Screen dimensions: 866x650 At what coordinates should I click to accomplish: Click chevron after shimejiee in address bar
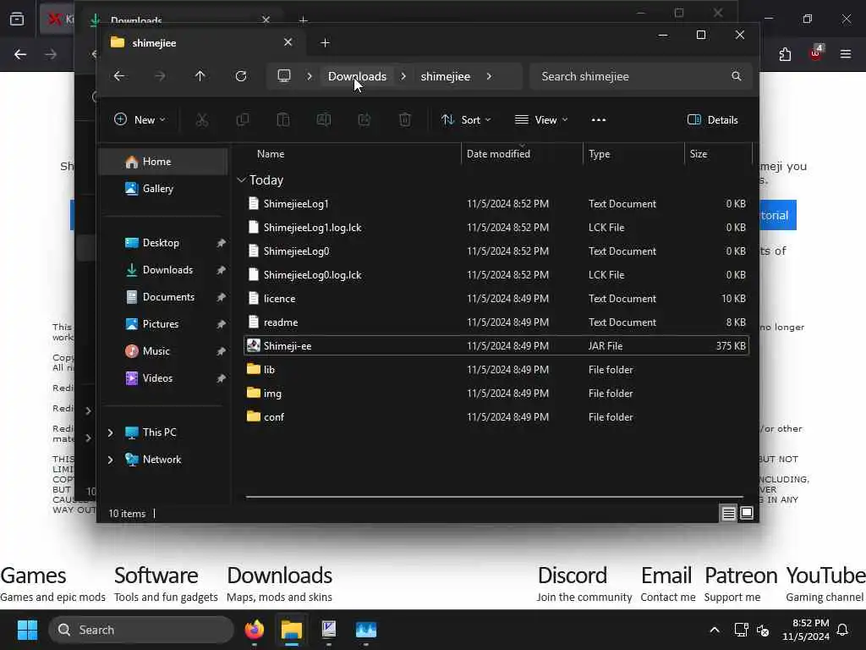(x=489, y=76)
